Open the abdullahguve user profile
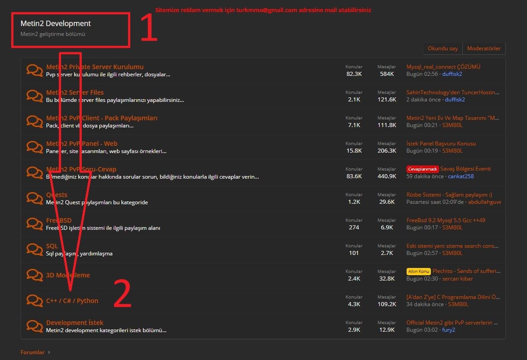Screen dimensions: 527x360 [484, 202]
